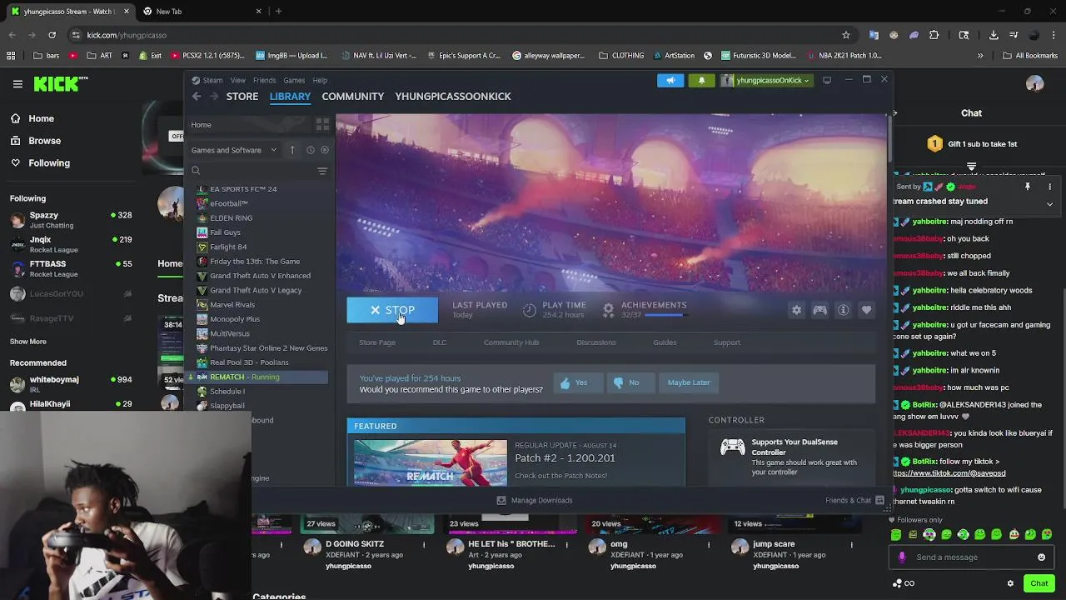Open Steam notifications bell icon
1066x600 pixels.
[x=701, y=80]
